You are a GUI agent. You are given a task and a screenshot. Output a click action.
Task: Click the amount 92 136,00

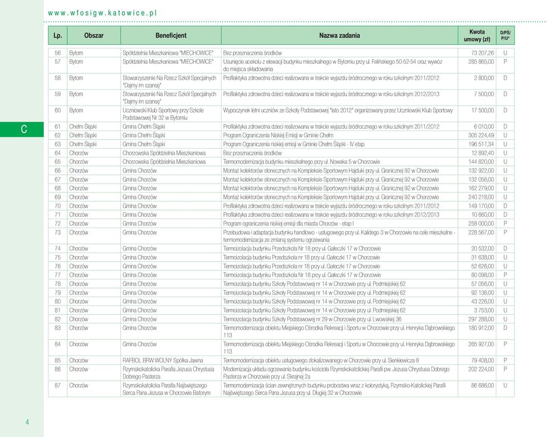click(x=483, y=292)
